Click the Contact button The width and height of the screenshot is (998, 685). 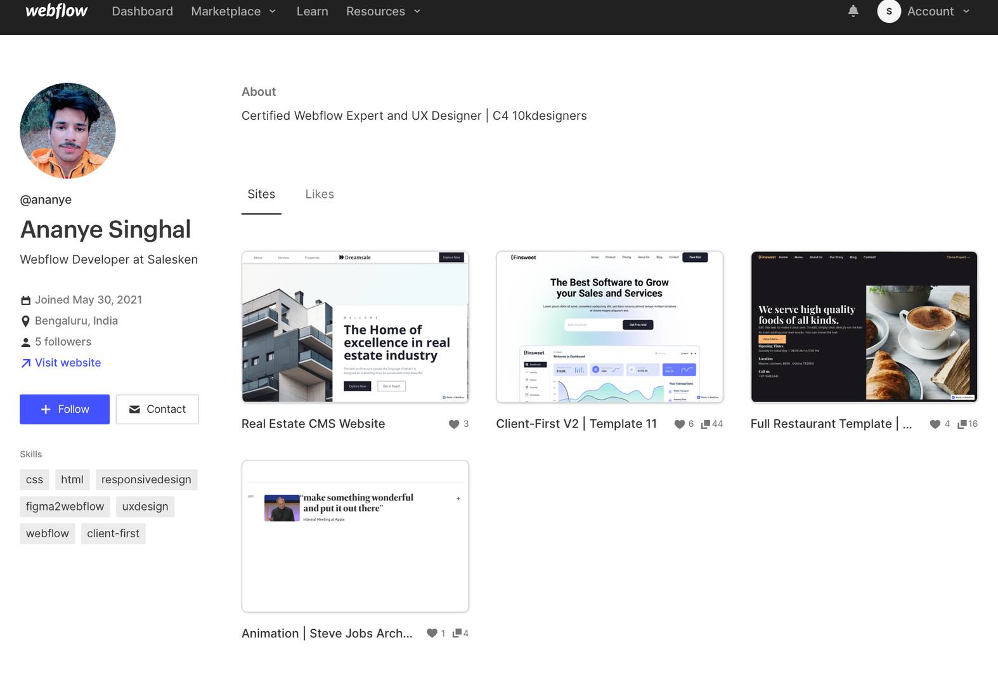[157, 409]
